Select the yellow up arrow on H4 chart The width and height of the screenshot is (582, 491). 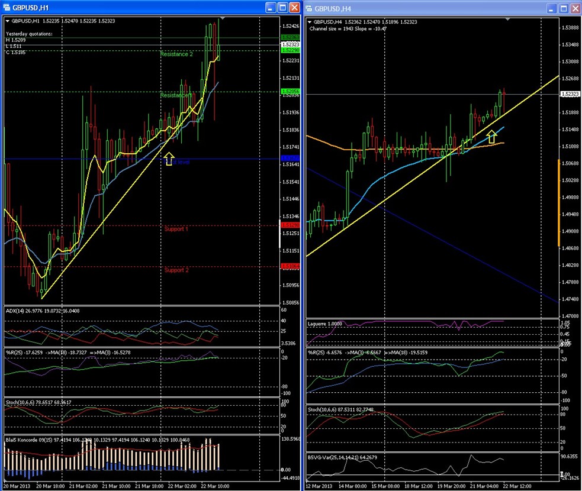tap(492, 137)
